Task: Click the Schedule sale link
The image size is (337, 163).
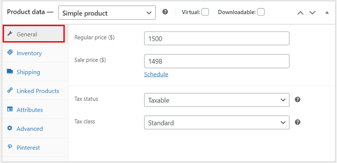Action: pos(156,74)
